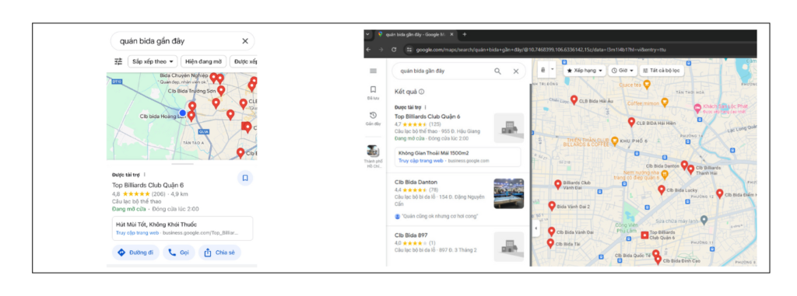Select the 'Billiards Club Vành Đai' pin
This screenshot has width=797, height=296.
coord(557,184)
